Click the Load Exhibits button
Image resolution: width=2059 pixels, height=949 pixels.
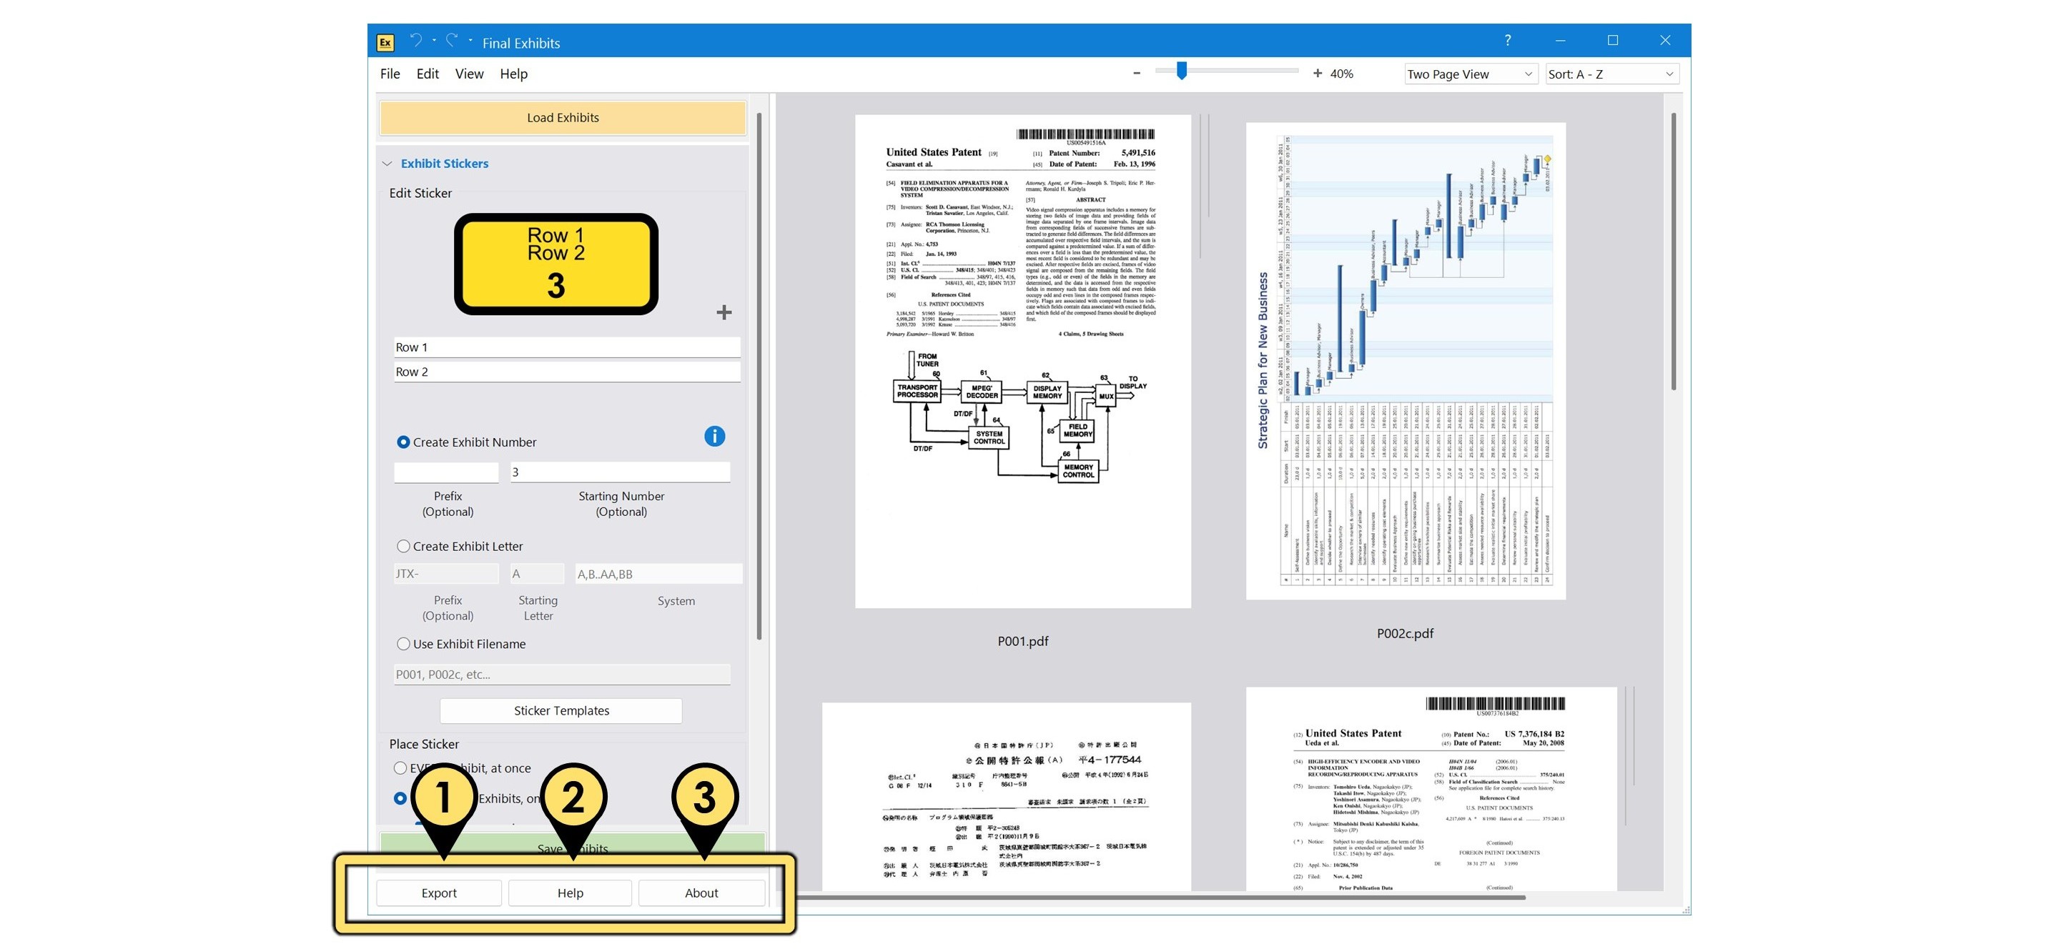pos(562,117)
